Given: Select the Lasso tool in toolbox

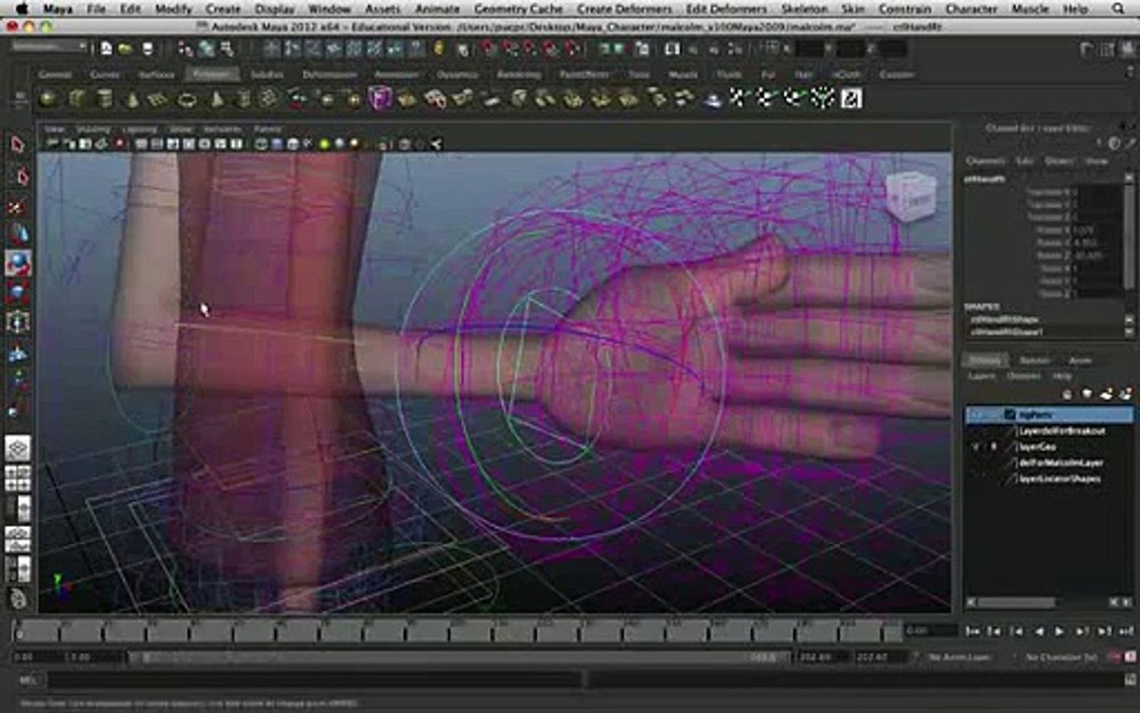Looking at the screenshot, I should coord(19,176).
